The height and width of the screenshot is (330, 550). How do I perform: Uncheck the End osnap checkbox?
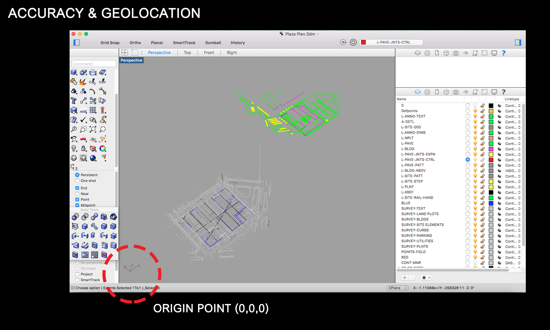(x=77, y=188)
